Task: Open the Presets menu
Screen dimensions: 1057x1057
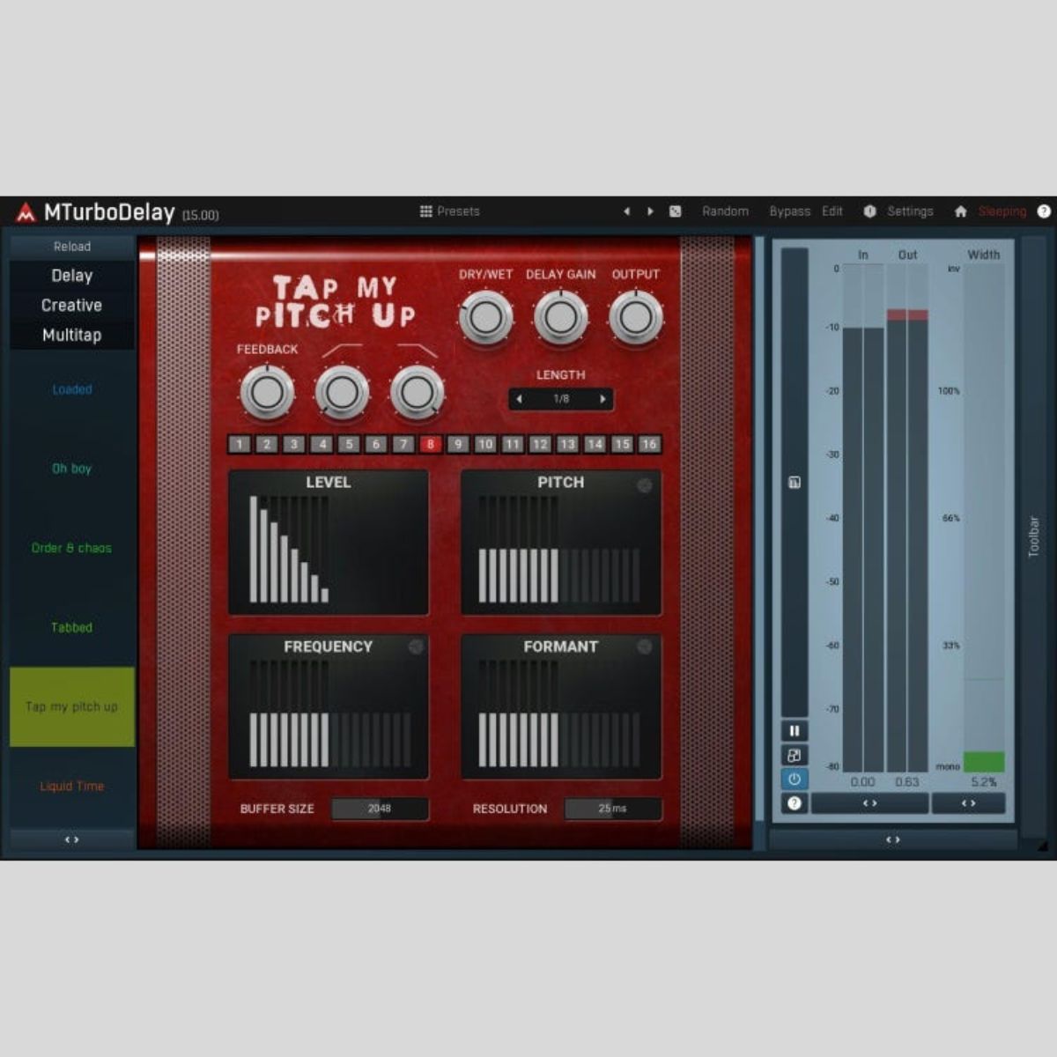Action: pos(450,211)
